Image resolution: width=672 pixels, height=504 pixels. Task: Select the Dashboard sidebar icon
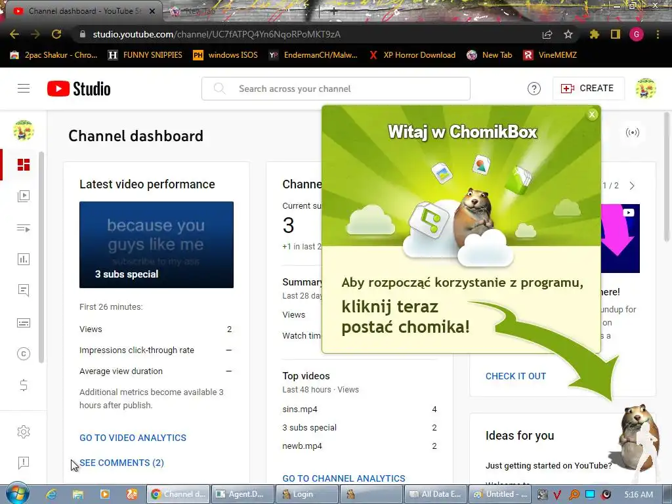pyautogui.click(x=24, y=165)
